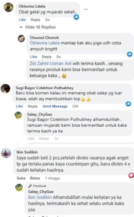Reply to Oktavina Lalela's comment
134x217 pixels.
[35, 20]
